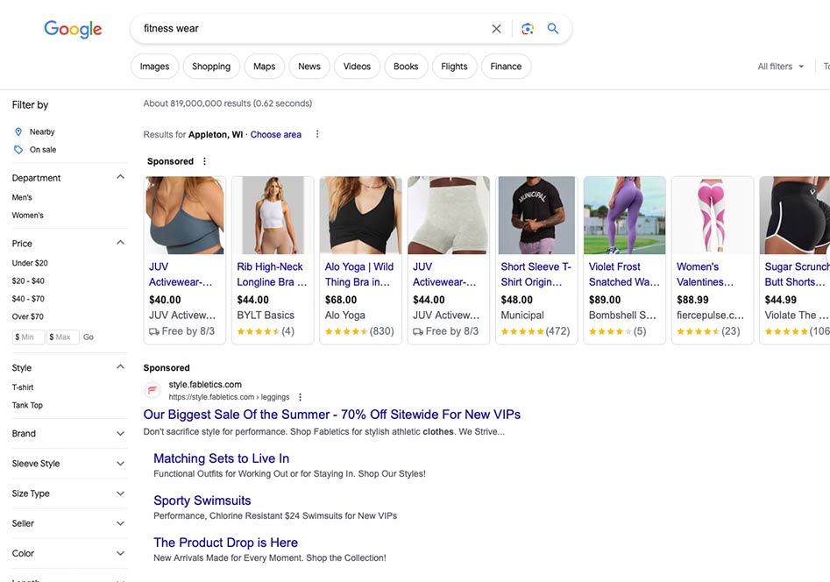Open Alo Yoga Wild Thing Bra product link
This screenshot has width=830, height=582.
tap(358, 274)
